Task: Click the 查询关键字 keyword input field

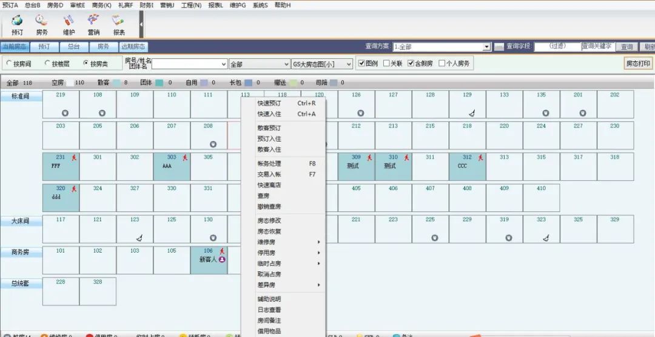Action: [x=598, y=47]
